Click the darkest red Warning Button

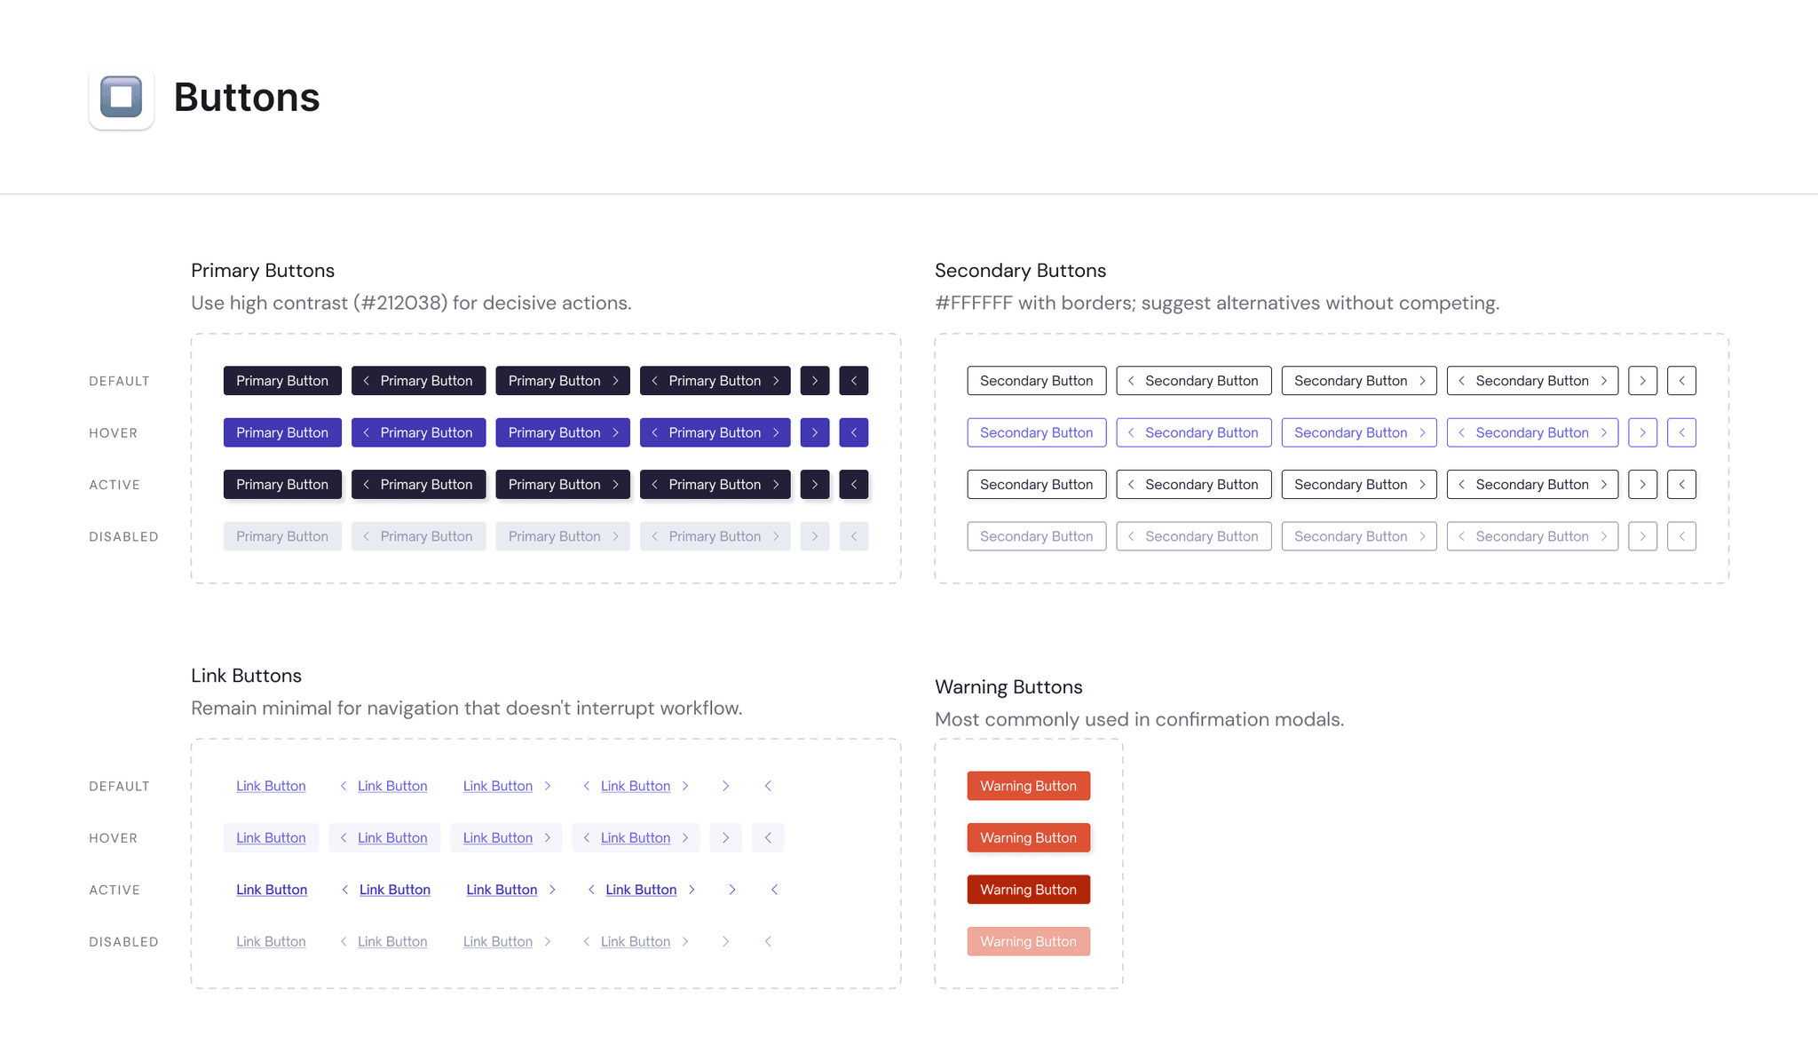(1028, 890)
